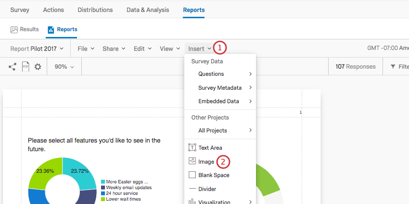Viewport: 409px width, 204px height.
Task: Open the Report Pilot 2017 dropdown
Action: (x=37, y=48)
